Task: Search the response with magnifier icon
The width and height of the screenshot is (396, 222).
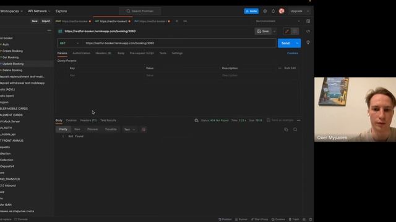Action: click(295, 129)
